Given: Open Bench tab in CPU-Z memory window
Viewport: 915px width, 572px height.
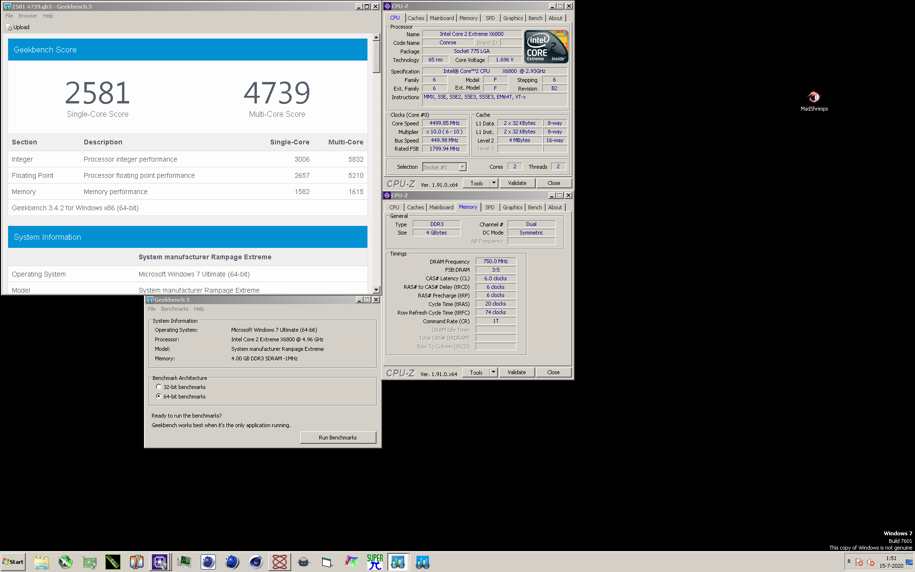Looking at the screenshot, I should [535, 207].
